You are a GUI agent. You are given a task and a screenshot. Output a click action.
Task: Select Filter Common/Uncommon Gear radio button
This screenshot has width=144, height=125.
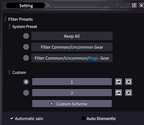[26, 47]
